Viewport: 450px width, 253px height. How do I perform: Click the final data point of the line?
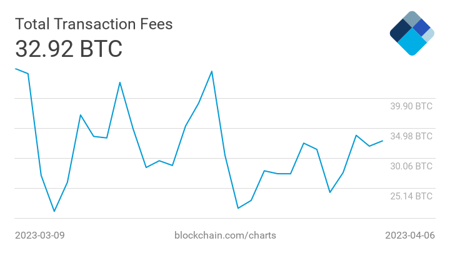[382, 141]
